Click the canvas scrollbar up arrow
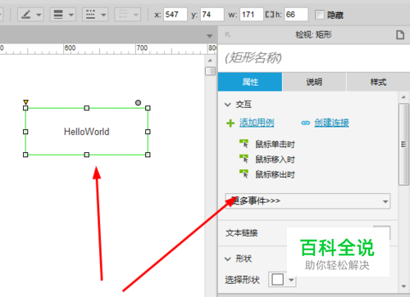Viewport: 410px width, 297px height. pyautogui.click(x=210, y=61)
